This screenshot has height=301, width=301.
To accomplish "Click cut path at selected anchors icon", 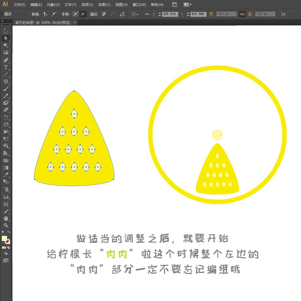I will 122,14.
